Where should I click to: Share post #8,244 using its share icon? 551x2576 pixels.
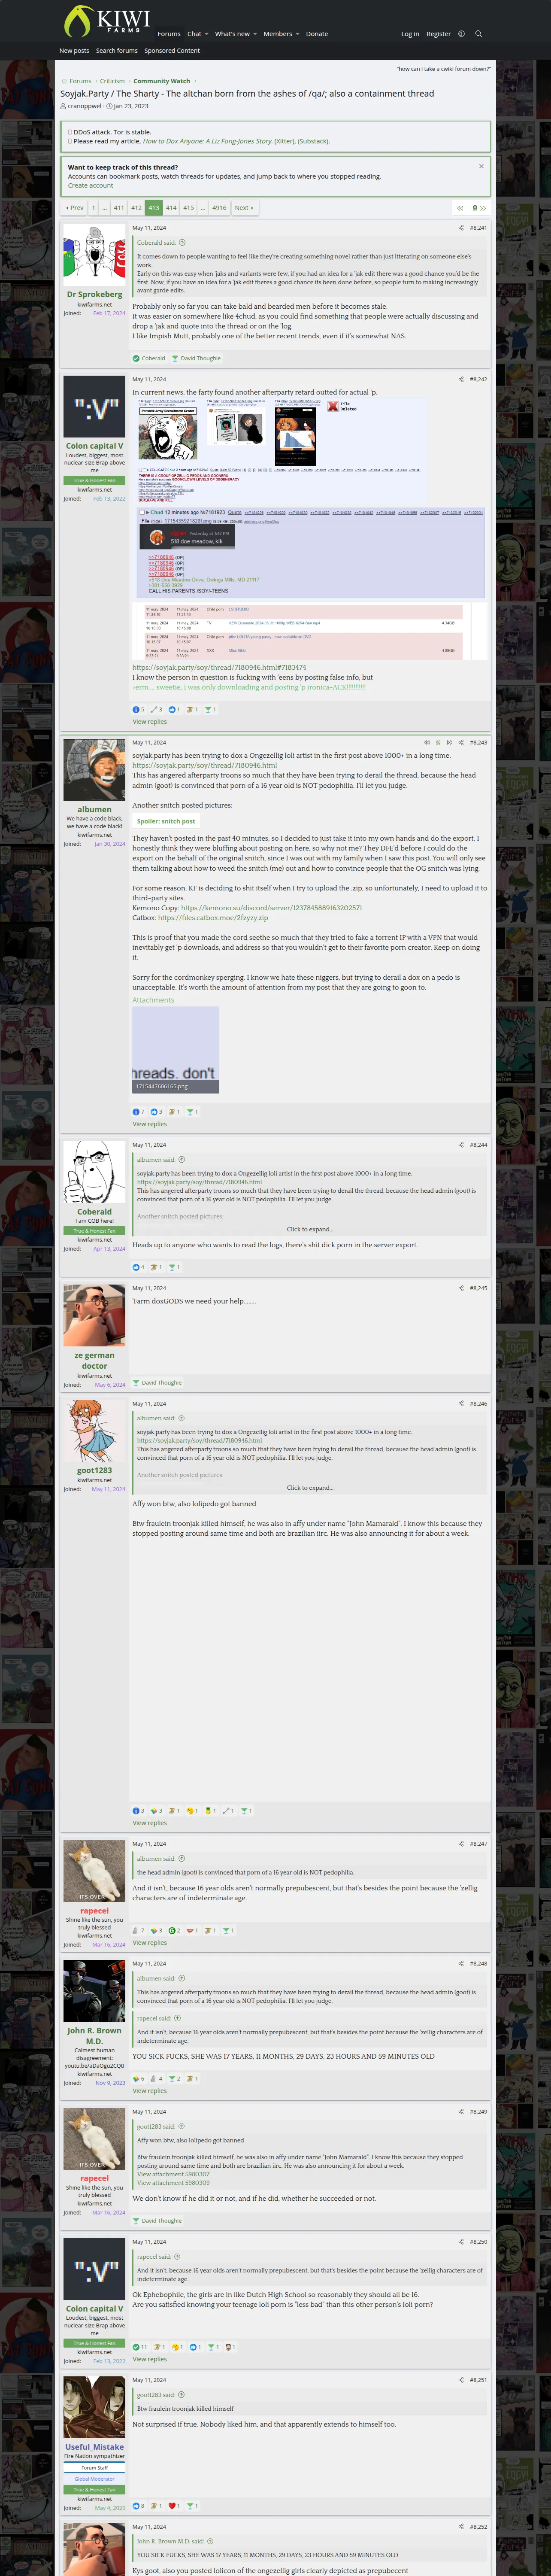pyautogui.click(x=461, y=1144)
